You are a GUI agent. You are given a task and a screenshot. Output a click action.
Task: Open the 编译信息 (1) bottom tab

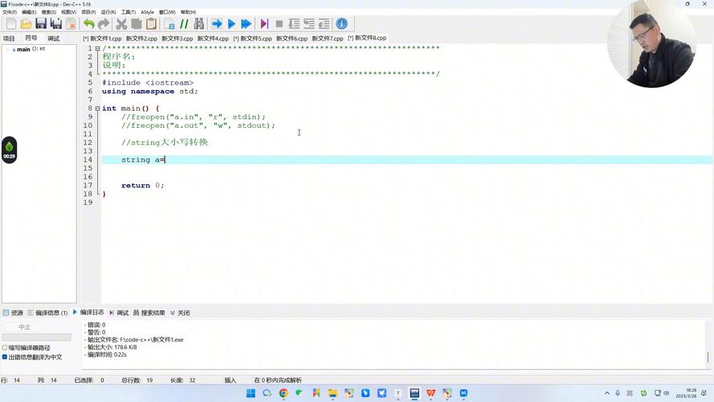pos(47,312)
